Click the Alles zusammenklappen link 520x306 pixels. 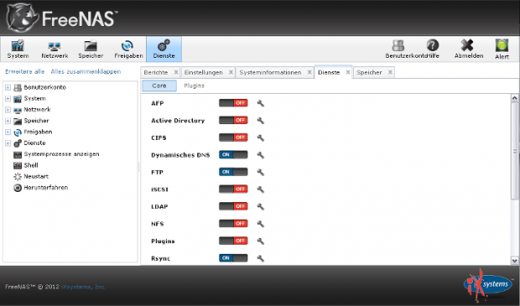[x=86, y=71]
